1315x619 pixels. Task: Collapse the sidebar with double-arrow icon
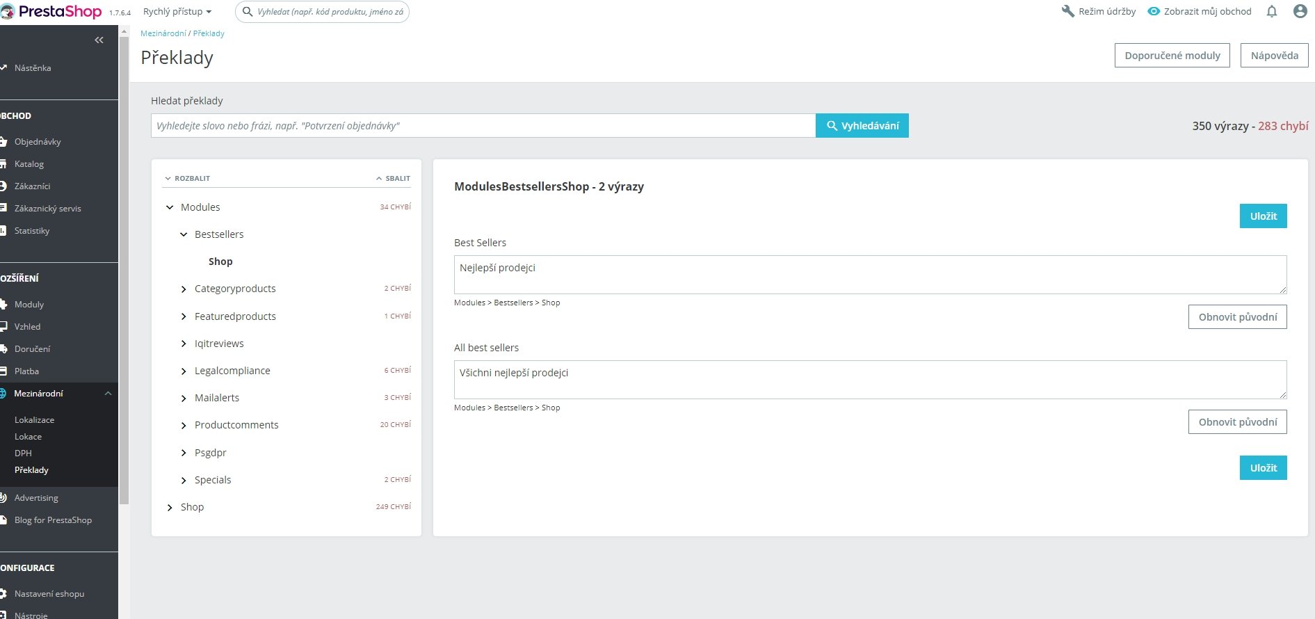99,40
